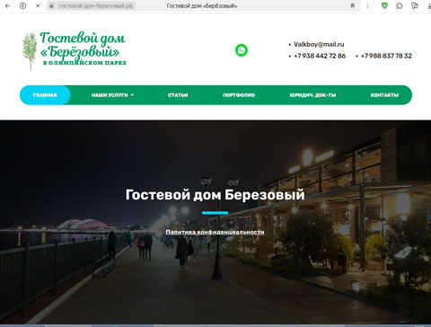Open ЮРИДИЧ. ДОК-ТЫ menu item
Screen dimensions: 431x327
coord(312,95)
